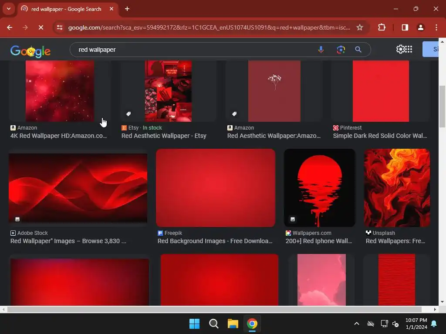The image size is (446, 334).
Task: Select the red wallpaper - Google Search tab
Action: 66,9
